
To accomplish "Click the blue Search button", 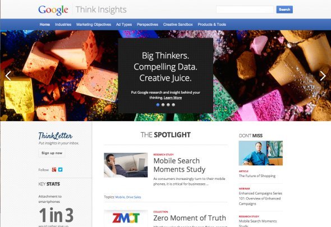I will [x=284, y=10].
